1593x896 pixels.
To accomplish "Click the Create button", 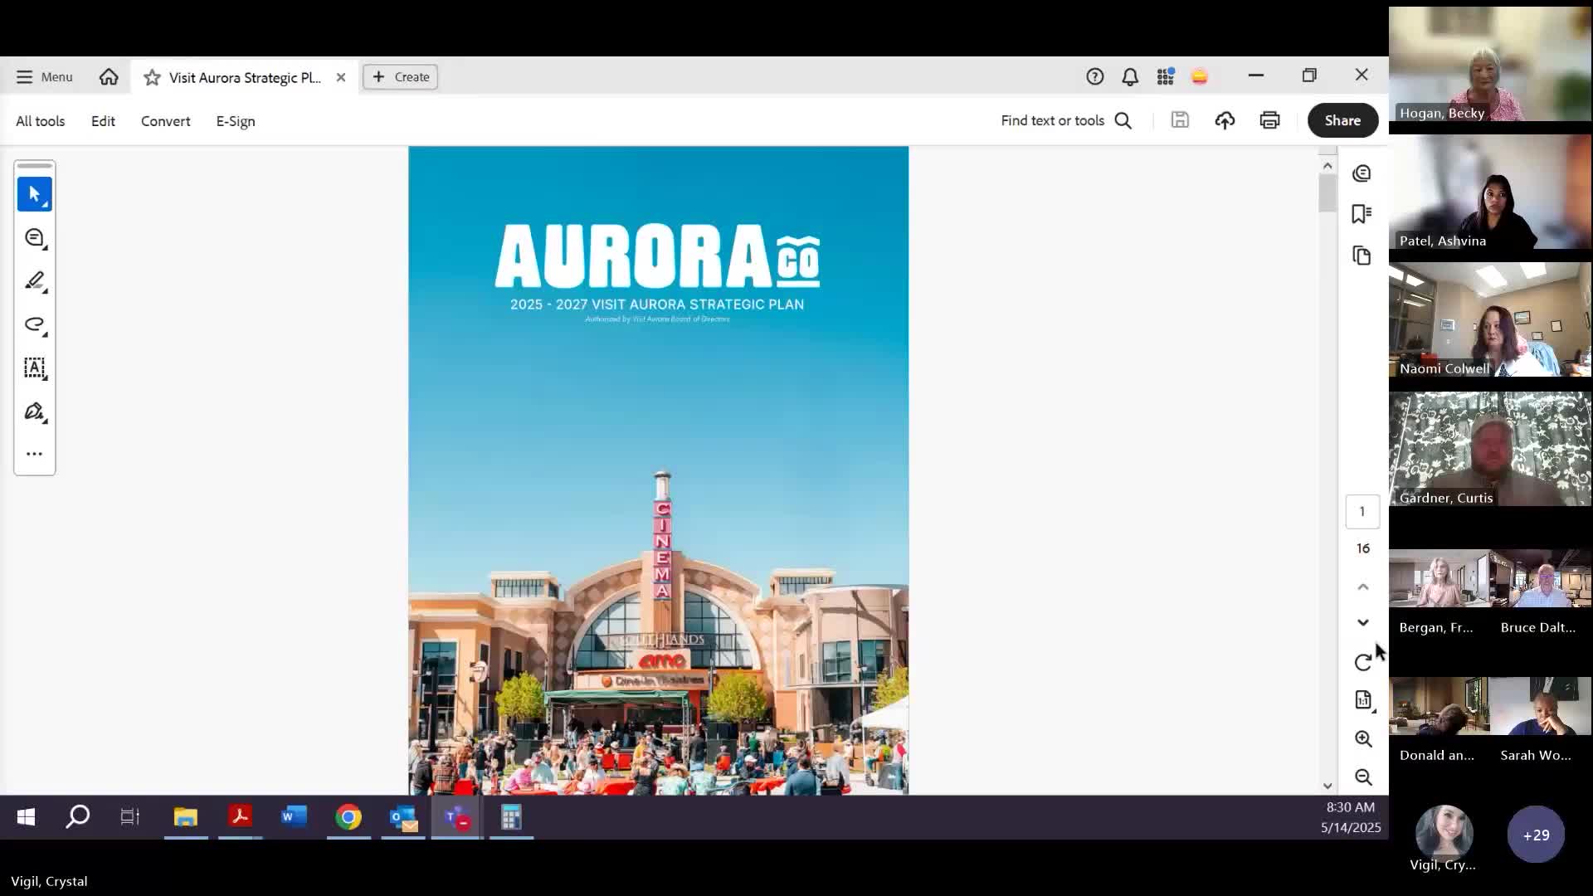I will coord(401,77).
